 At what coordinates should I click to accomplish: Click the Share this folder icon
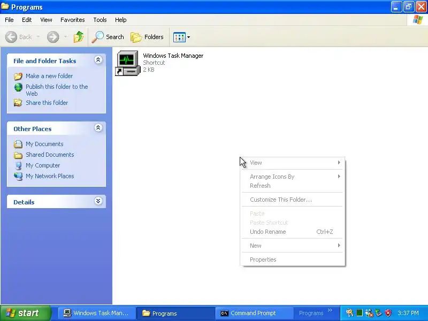click(x=18, y=103)
